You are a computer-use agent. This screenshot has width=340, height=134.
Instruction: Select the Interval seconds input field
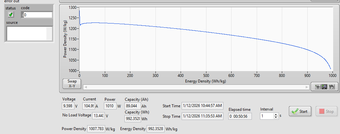(x=267, y=116)
